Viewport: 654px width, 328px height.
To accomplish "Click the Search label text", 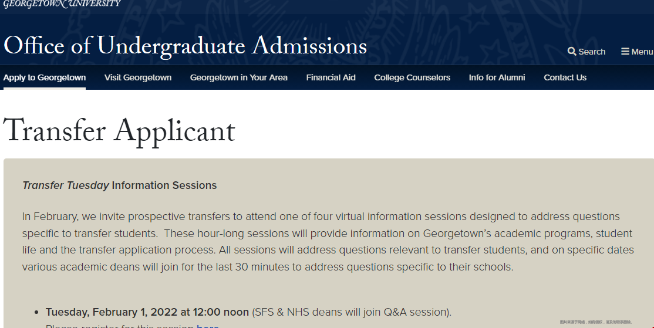I will [x=592, y=52].
